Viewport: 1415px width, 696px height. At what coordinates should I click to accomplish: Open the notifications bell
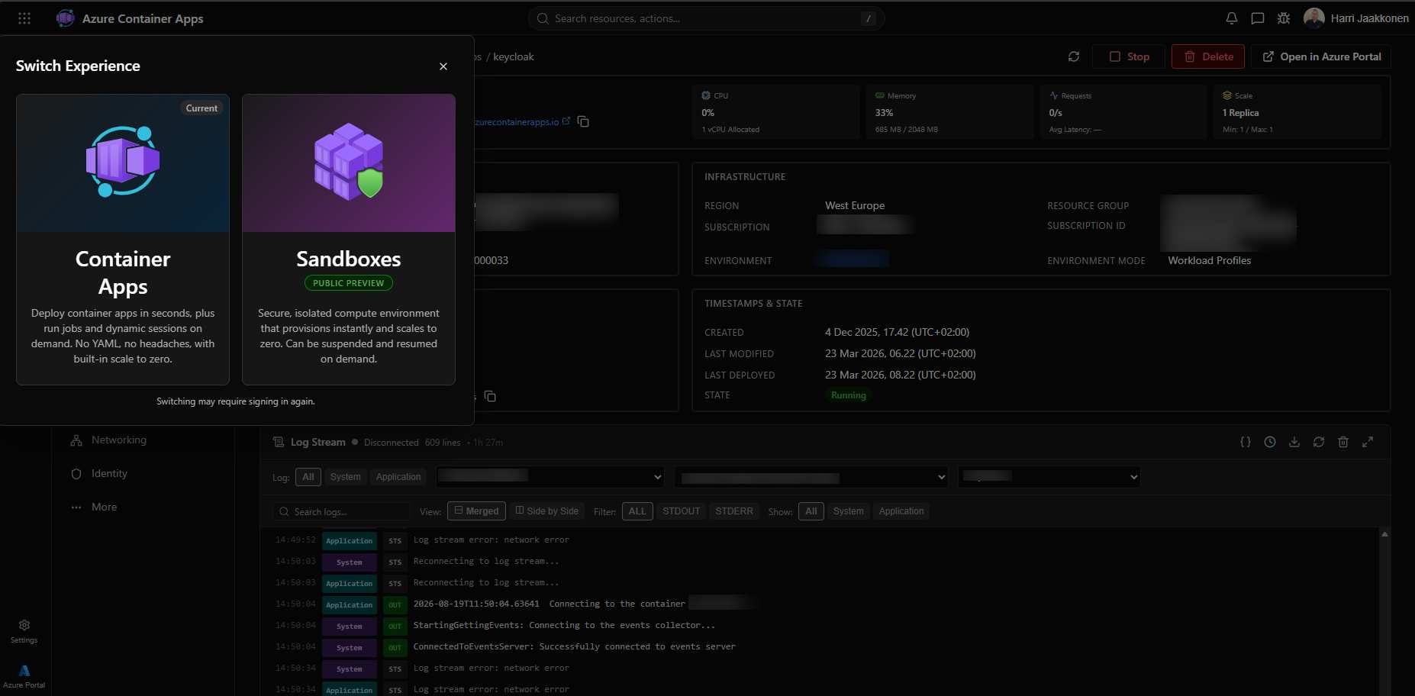(1232, 18)
